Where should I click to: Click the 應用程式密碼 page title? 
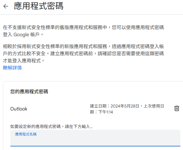tap(38, 6)
